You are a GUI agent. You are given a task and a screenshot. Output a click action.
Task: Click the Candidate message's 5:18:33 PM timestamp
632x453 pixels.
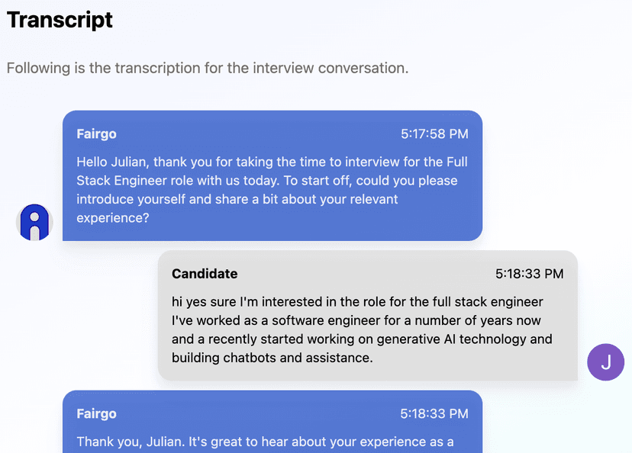click(x=529, y=274)
